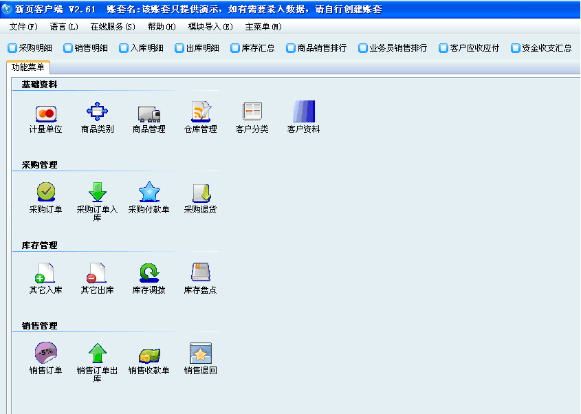Open 其它入库 (other stock-in)
This screenshot has height=414, width=581.
(45, 275)
